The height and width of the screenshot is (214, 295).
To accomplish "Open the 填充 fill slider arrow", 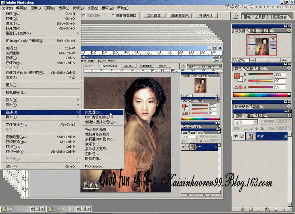I will pyautogui.click(x=289, y=129).
